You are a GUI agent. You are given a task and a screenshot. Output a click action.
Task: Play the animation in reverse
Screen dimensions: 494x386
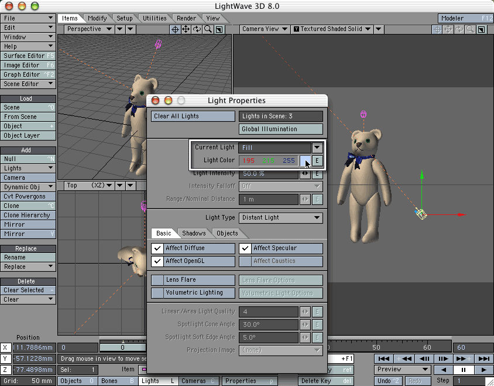click(x=443, y=370)
